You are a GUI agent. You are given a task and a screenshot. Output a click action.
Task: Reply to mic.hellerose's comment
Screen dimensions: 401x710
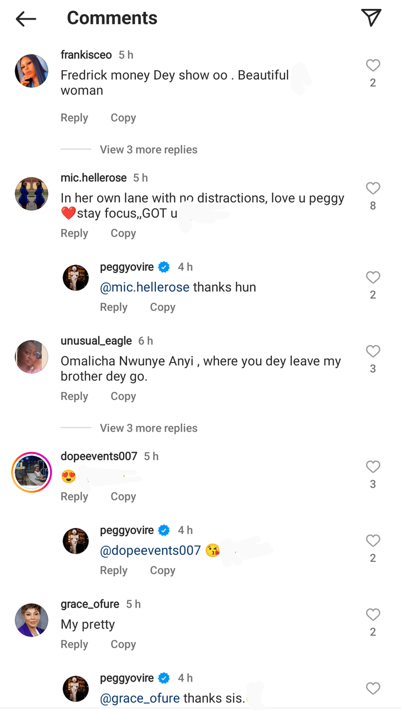(74, 233)
